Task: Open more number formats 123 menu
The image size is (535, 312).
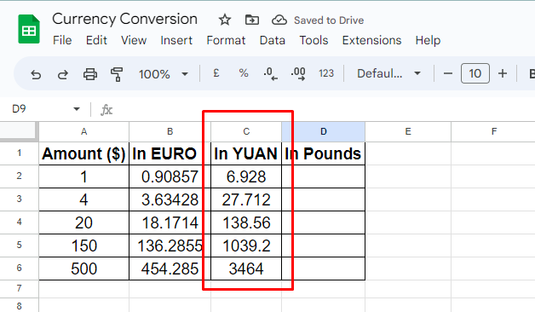Action: [x=326, y=73]
